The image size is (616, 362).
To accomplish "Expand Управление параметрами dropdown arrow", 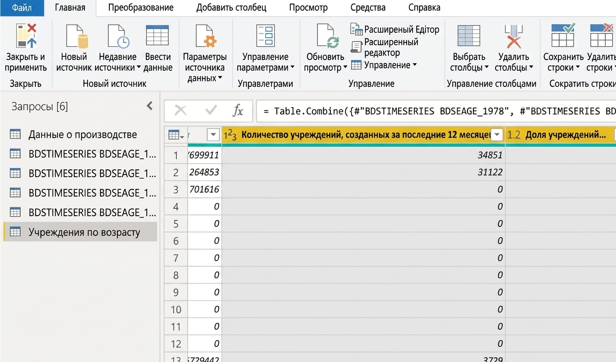I will pos(292,68).
